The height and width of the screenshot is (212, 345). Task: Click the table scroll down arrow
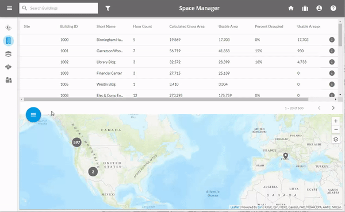coord(340,95)
